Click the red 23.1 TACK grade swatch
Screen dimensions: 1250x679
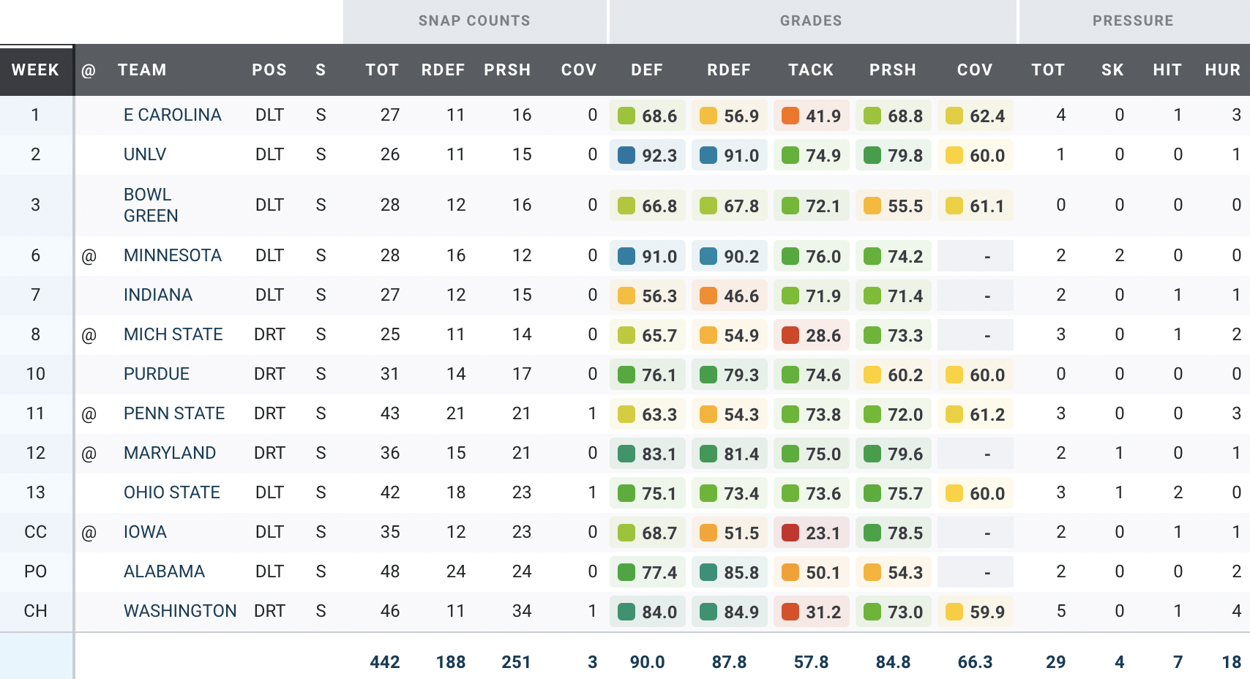[790, 533]
